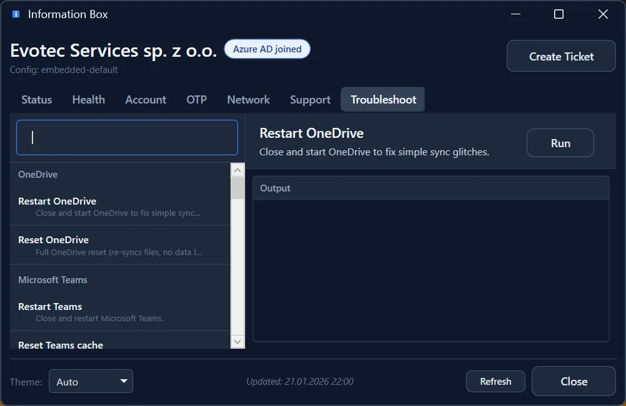Click the 'Updated: 21.01.2026 22:00' timestamp
Viewport: 626px width, 406px height.
[300, 381]
